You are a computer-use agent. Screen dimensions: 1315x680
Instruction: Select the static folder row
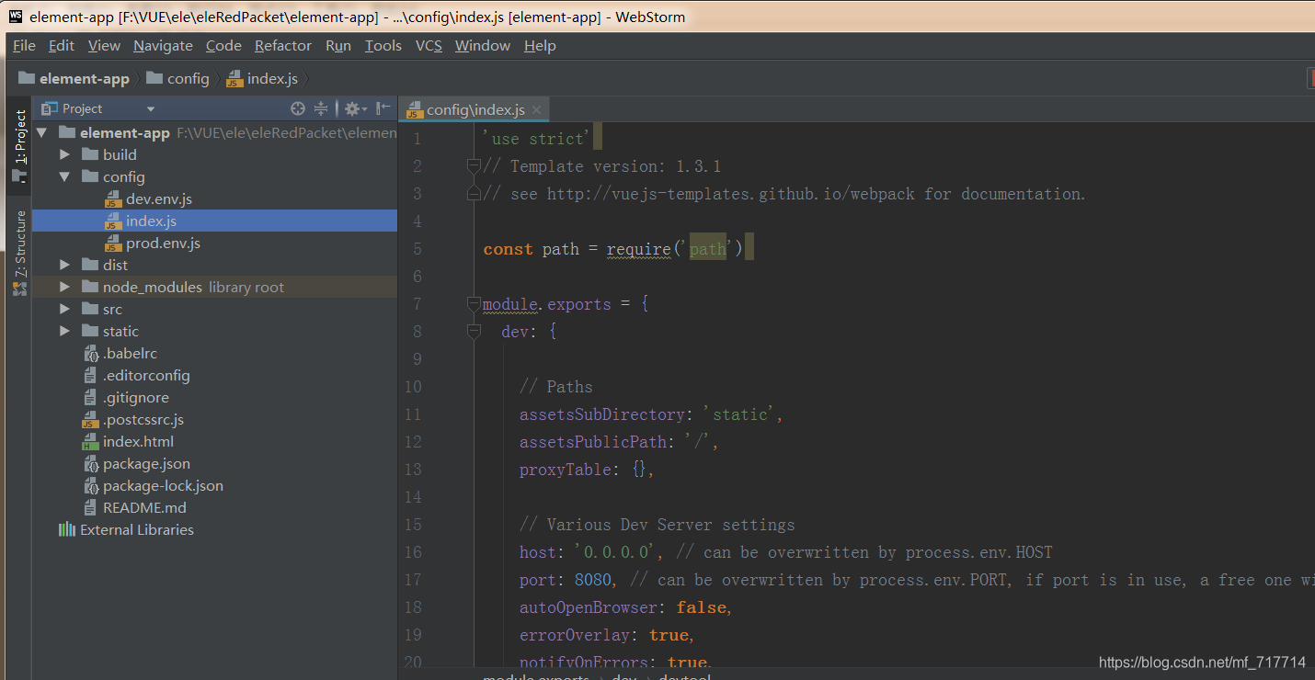(x=215, y=331)
